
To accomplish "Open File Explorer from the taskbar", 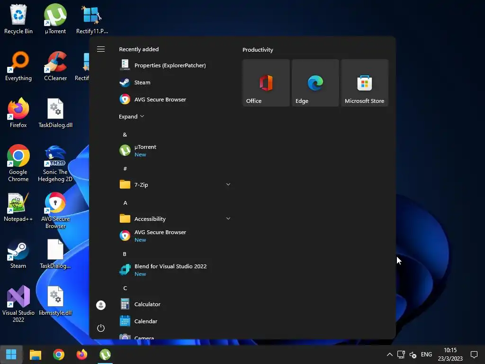I will click(x=35, y=355).
